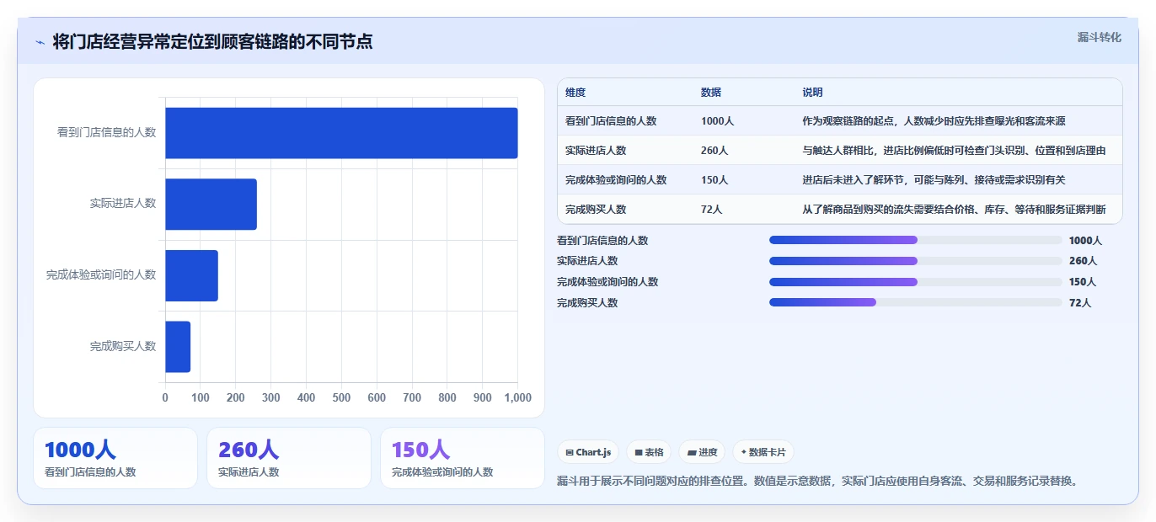
Task: Click the 漏斗转化 label at top right
Action: pyautogui.click(x=1099, y=37)
